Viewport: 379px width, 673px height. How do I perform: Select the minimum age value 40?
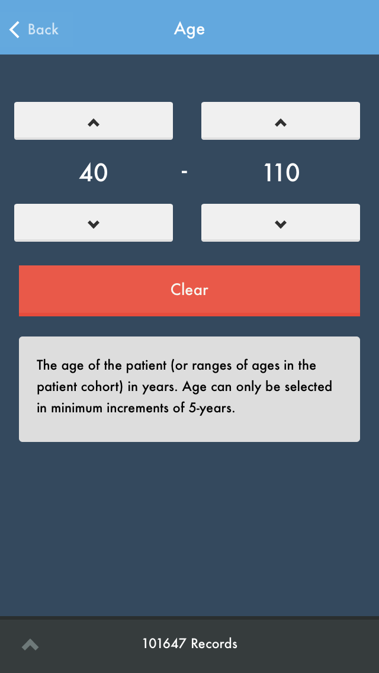click(94, 173)
